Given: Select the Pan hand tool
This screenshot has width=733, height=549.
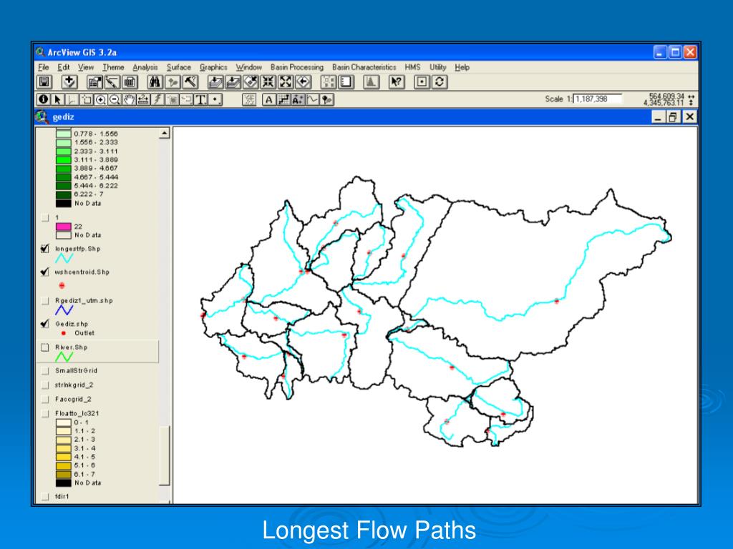Looking at the screenshot, I should 129,99.
